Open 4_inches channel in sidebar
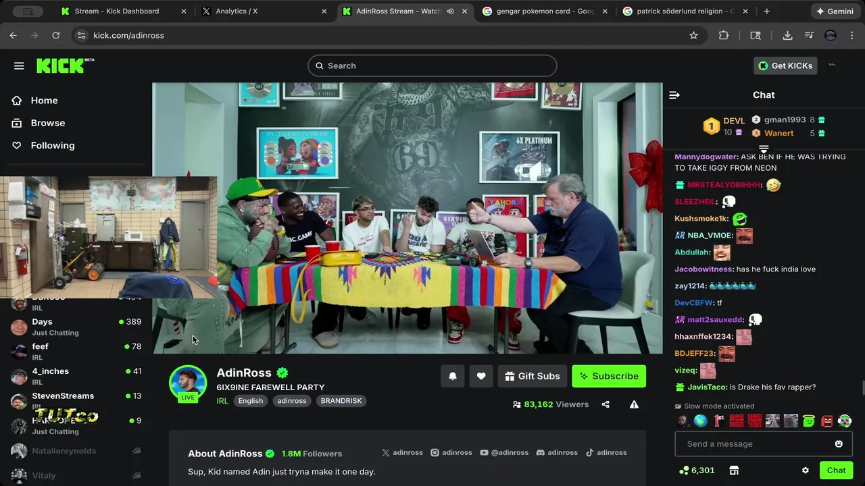This screenshot has width=865, height=486. (x=76, y=376)
